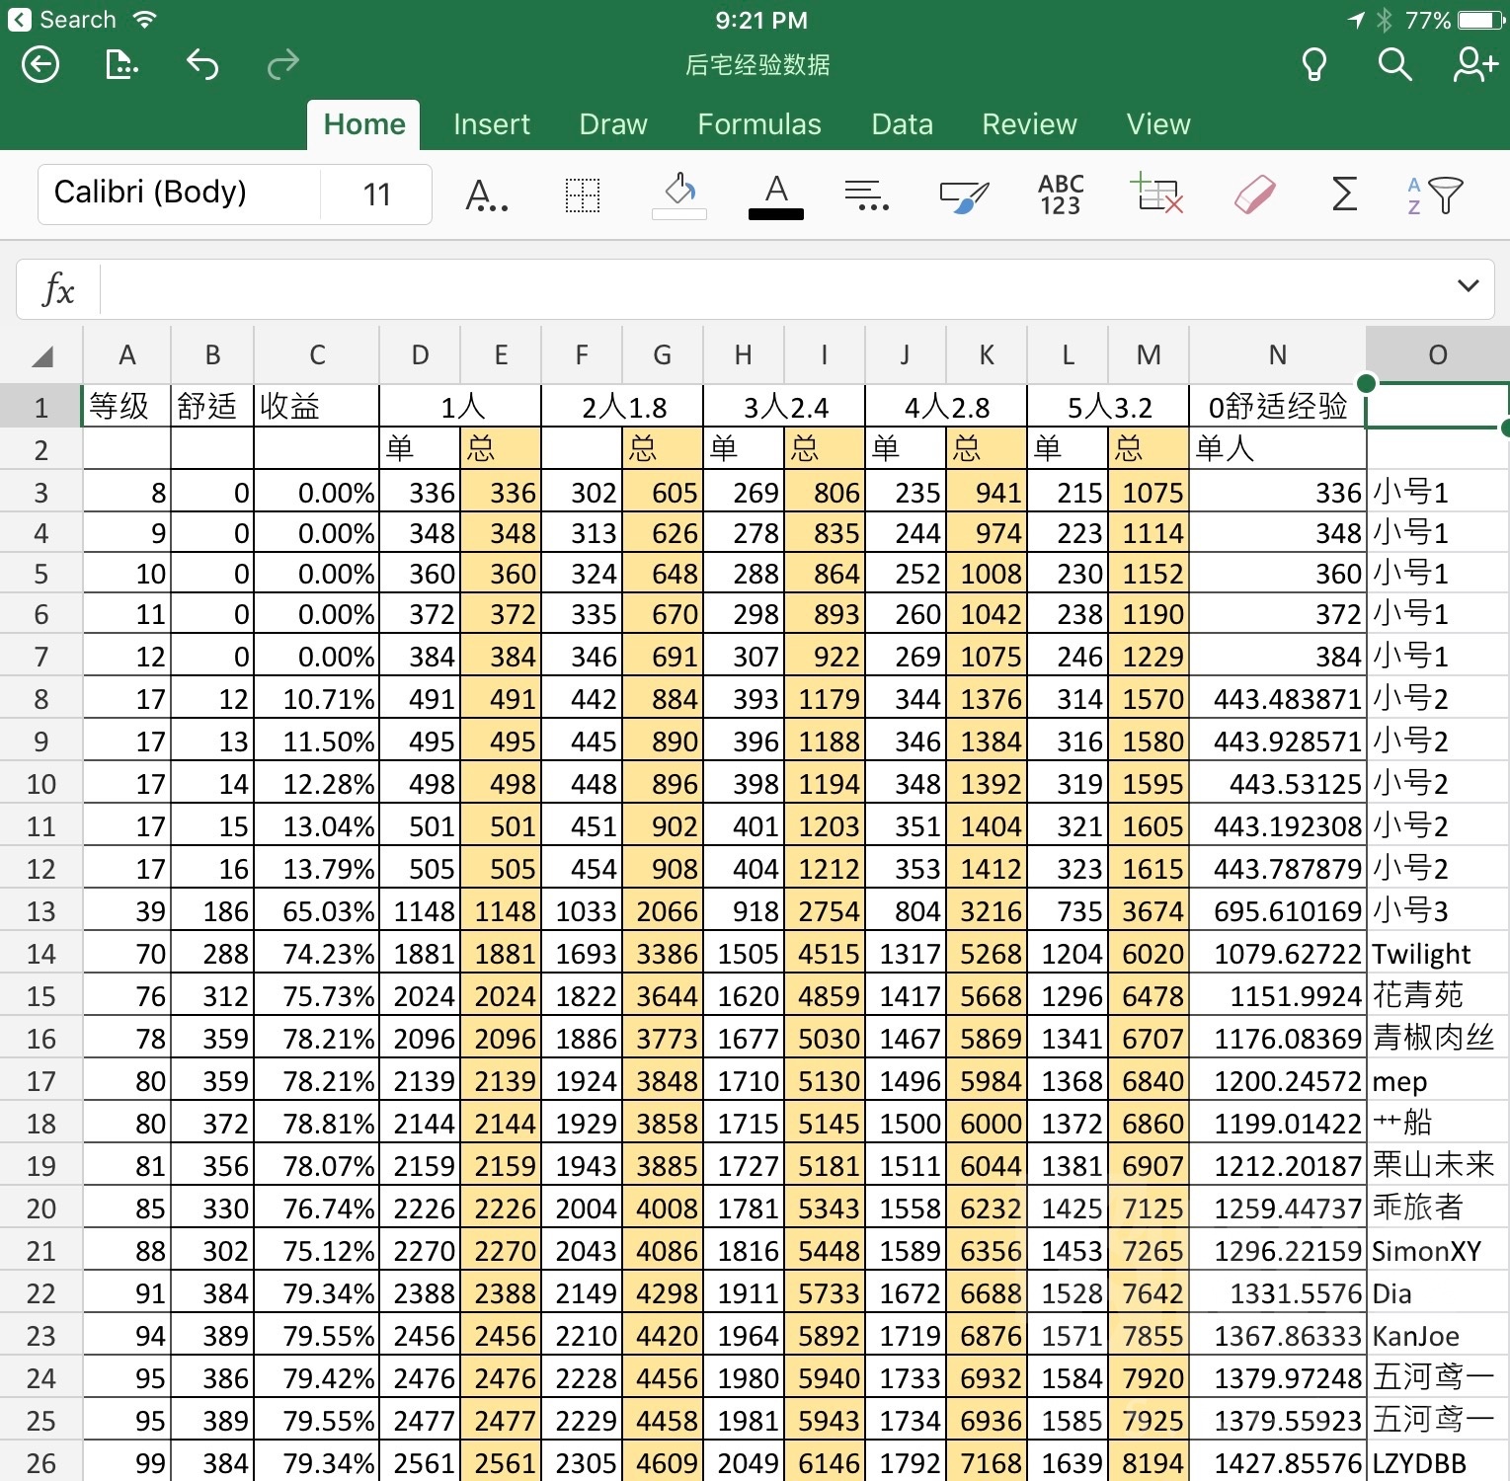Screen dimensions: 1510x1481
Task: Open the Calibri (Body) font dropdown
Action: 180,194
